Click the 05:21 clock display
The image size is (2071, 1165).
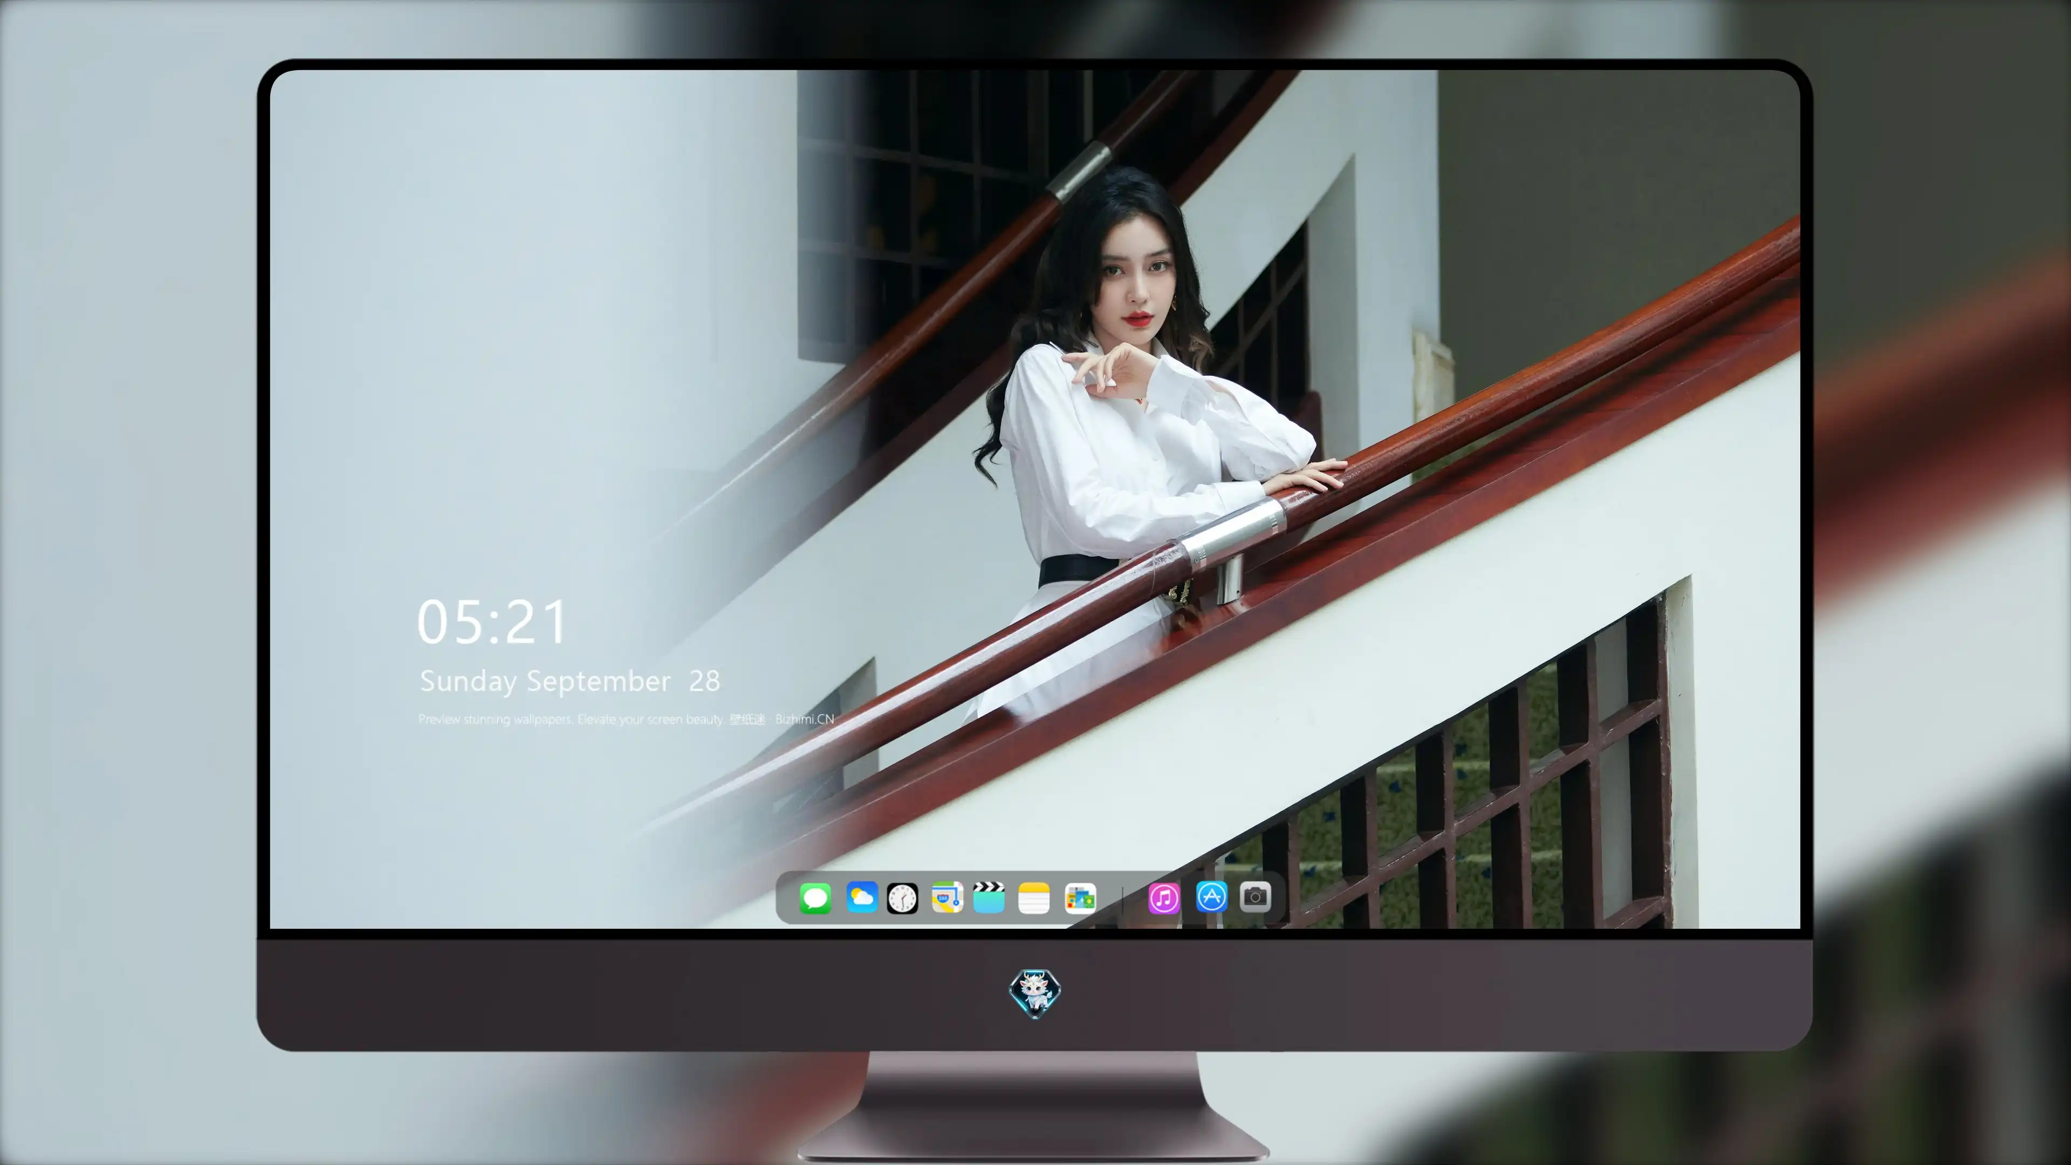[x=491, y=622]
